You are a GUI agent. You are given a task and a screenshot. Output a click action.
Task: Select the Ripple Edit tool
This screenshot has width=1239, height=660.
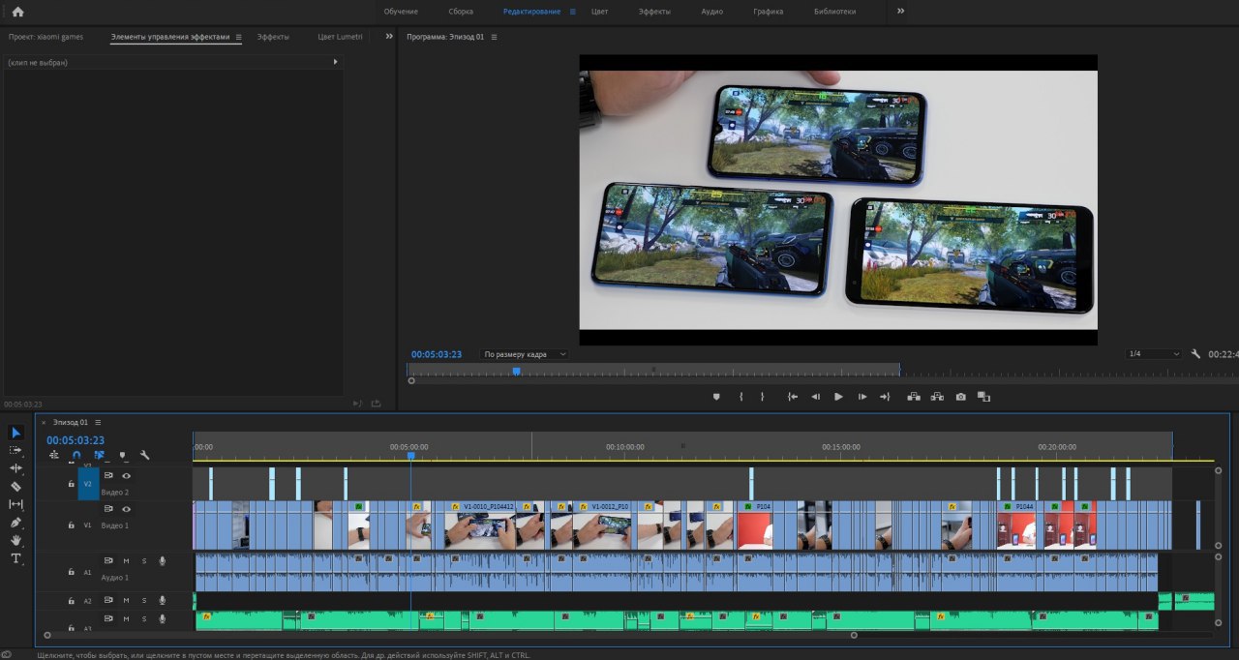tap(15, 468)
